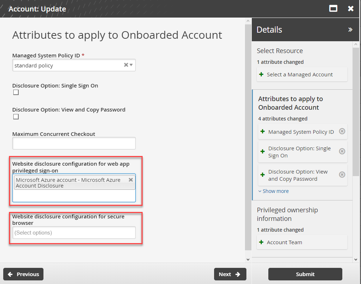Screen dimensions: 361x284
Task: Remove the Microsoft Azure Account Disclosure tag
Action: click(x=131, y=180)
